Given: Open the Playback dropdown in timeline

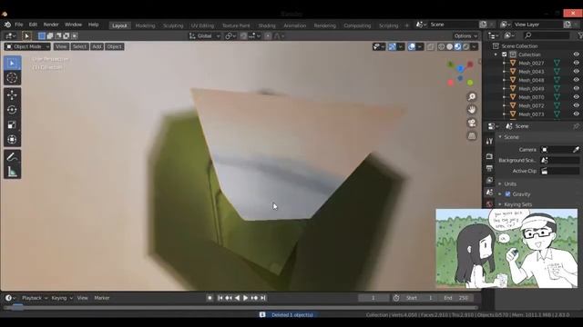Looking at the screenshot, I should tap(35, 298).
